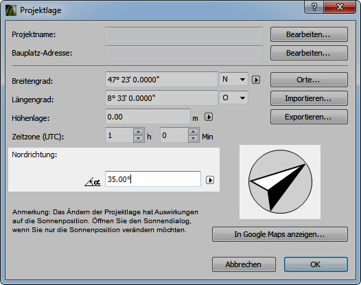Click the ArchiCAD icon in title bar
This screenshot has height=285, width=361.
(x=11, y=10)
